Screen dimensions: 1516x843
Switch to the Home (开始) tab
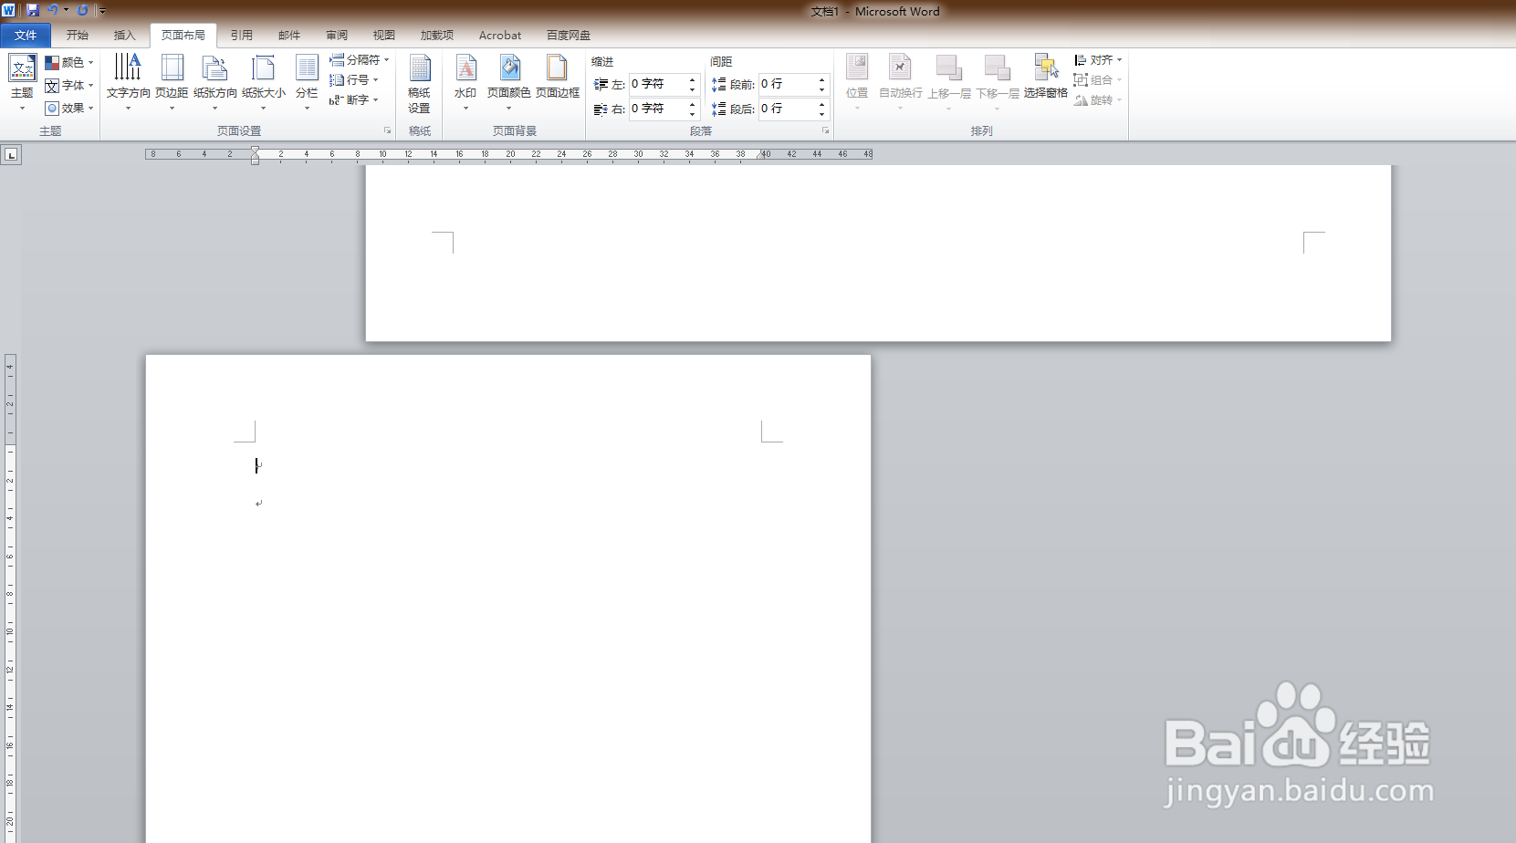pos(78,36)
